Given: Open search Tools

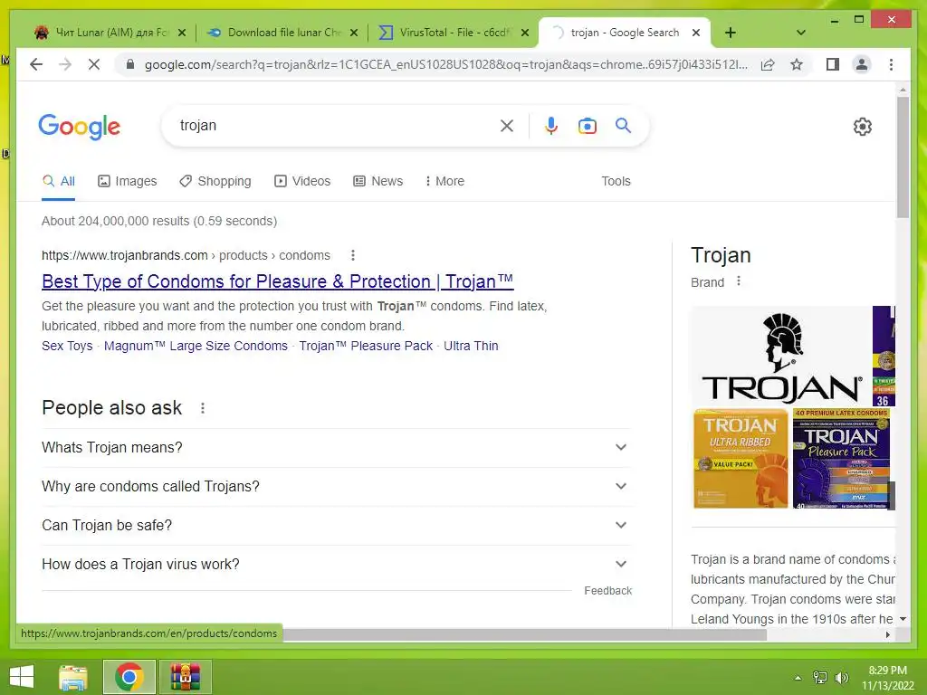Looking at the screenshot, I should (x=616, y=181).
